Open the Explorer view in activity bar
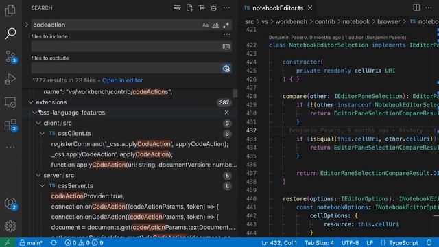Screen dimensions: 439x247 pos(10,11)
